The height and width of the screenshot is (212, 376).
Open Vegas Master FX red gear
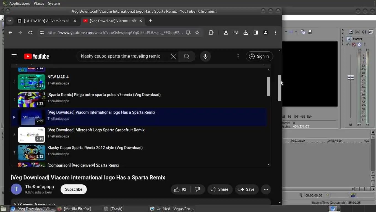354,45
